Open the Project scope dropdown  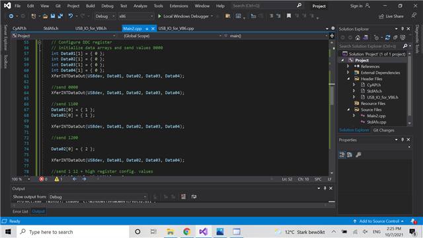[63, 36]
